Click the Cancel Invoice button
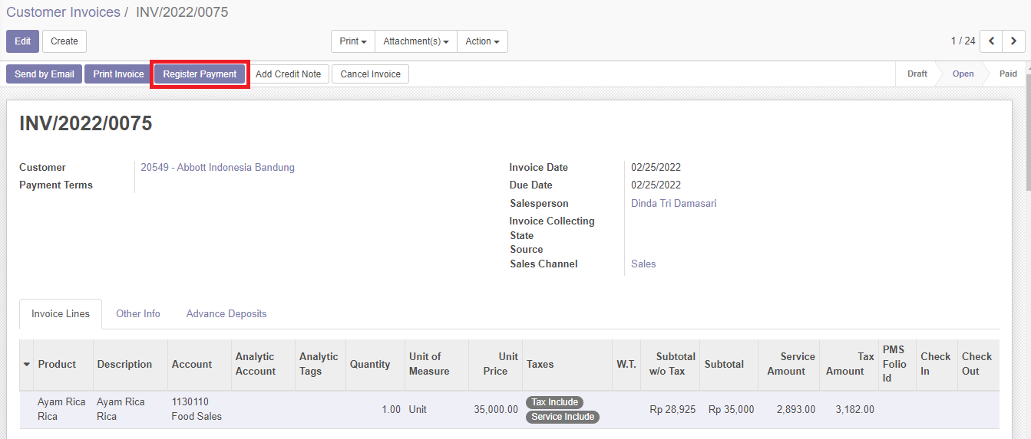 pos(370,74)
